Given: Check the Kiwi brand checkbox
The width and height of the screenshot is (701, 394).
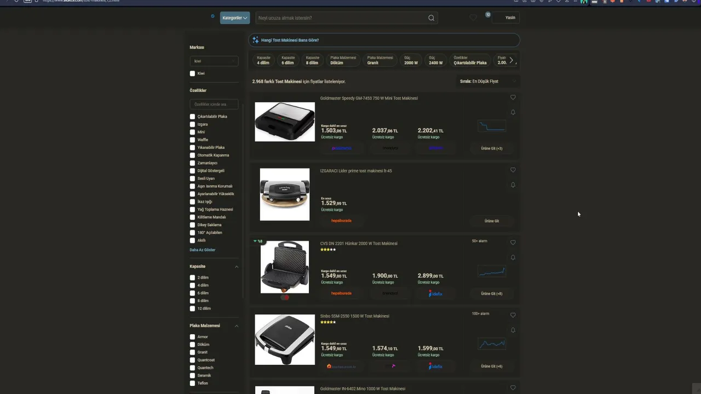Looking at the screenshot, I should pos(192,73).
